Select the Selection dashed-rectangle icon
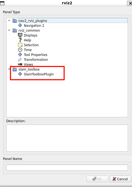Viewport: 132px width, 187px height. click(x=20, y=45)
